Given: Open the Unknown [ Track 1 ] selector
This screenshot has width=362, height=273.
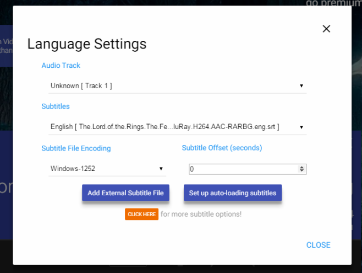Looking at the screenshot, I should point(177,86).
